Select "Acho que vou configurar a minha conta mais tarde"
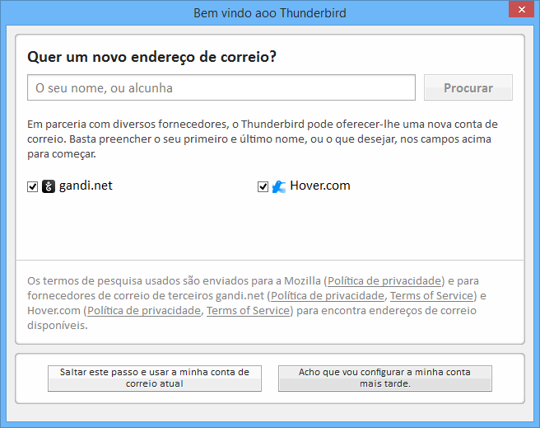Screen dimensions: 540x428 tap(384, 378)
